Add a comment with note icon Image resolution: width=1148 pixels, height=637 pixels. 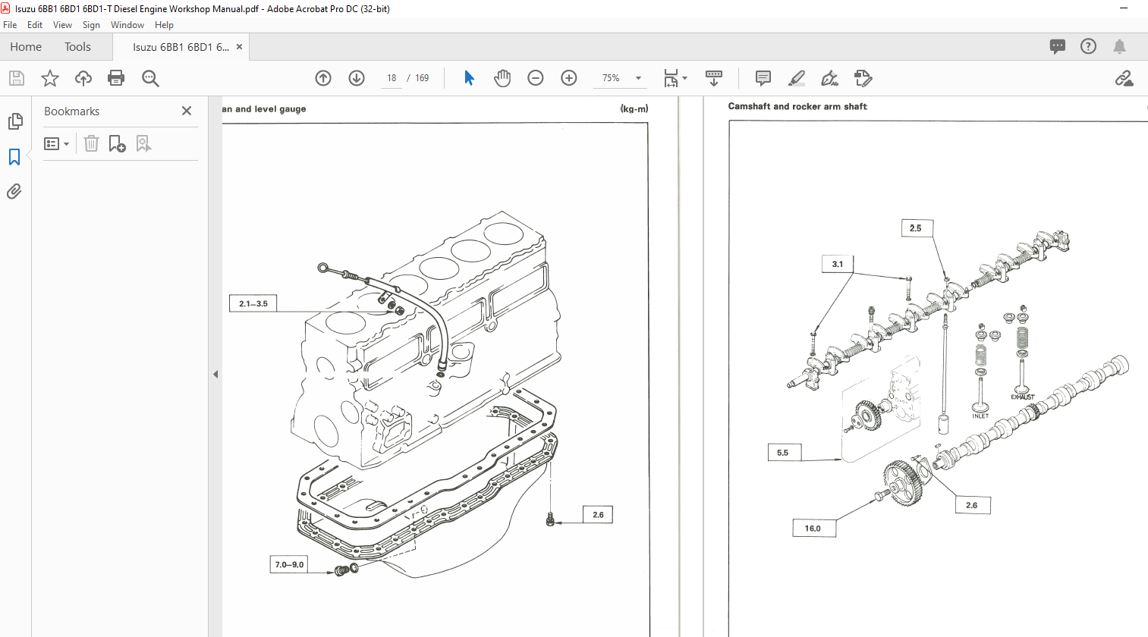763,78
